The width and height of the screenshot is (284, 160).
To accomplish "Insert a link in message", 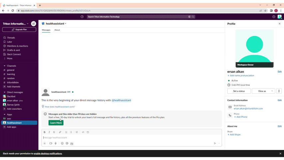I will click(60, 132).
